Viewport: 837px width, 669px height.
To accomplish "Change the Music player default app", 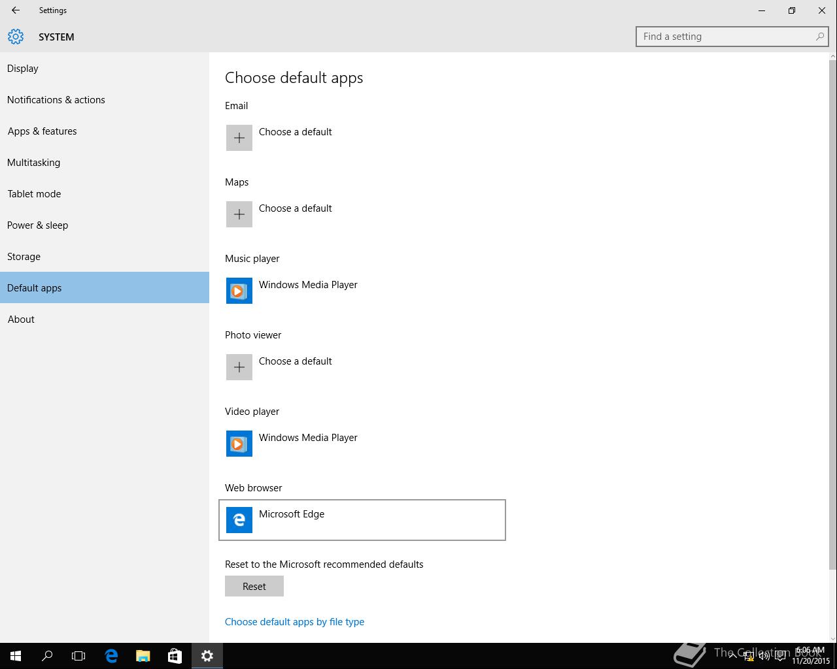I will coord(362,291).
